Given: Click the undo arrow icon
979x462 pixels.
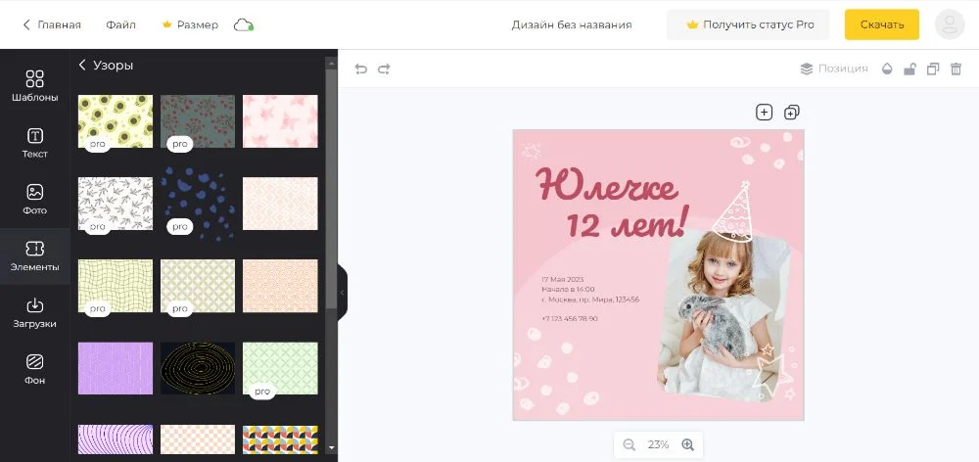Looking at the screenshot, I should click(x=361, y=69).
